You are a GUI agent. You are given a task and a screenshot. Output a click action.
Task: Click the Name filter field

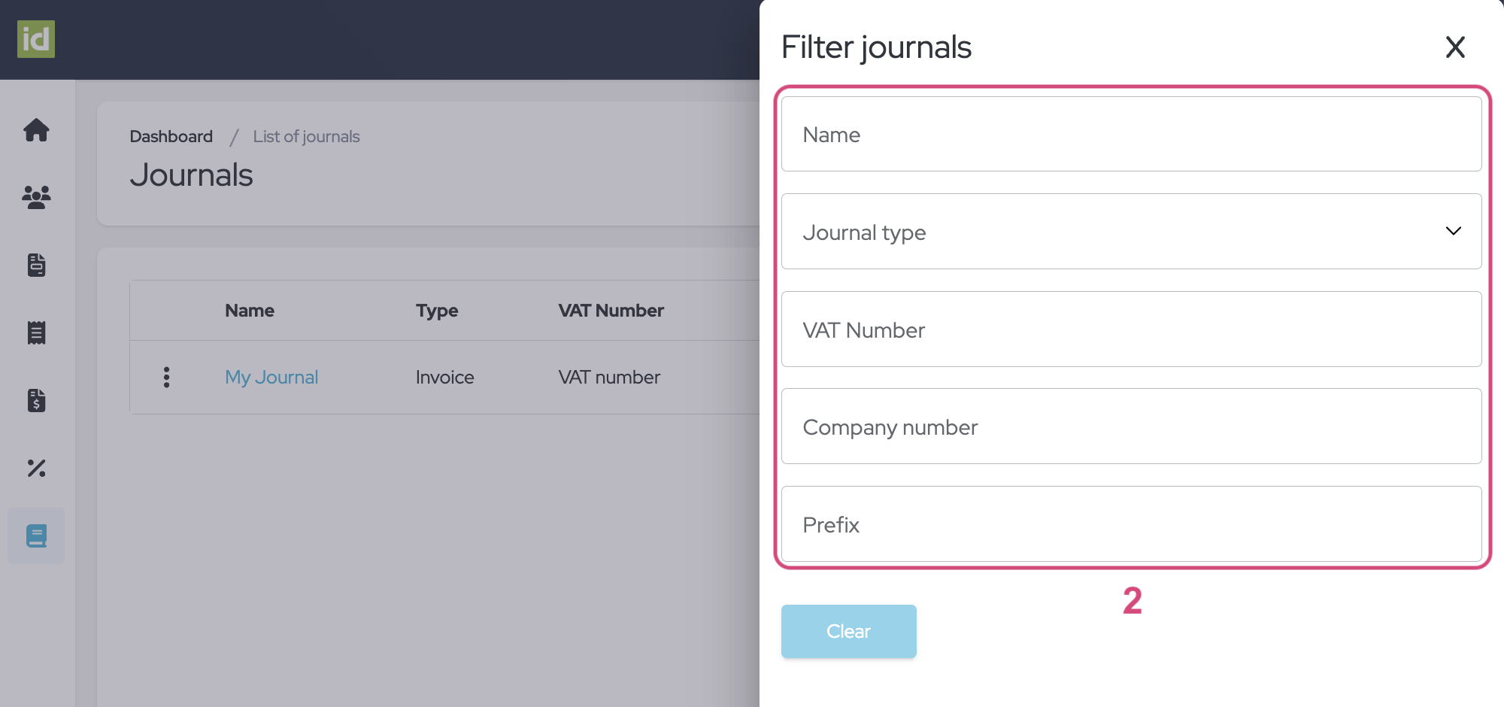pyautogui.click(x=1130, y=135)
